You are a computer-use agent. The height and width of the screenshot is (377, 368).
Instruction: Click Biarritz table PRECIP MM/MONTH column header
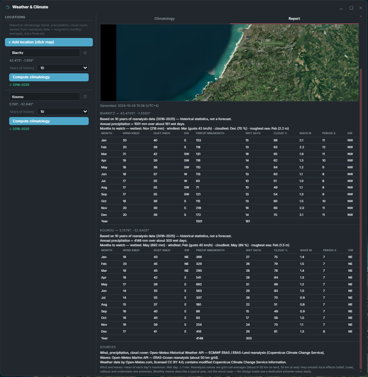tap(210, 133)
